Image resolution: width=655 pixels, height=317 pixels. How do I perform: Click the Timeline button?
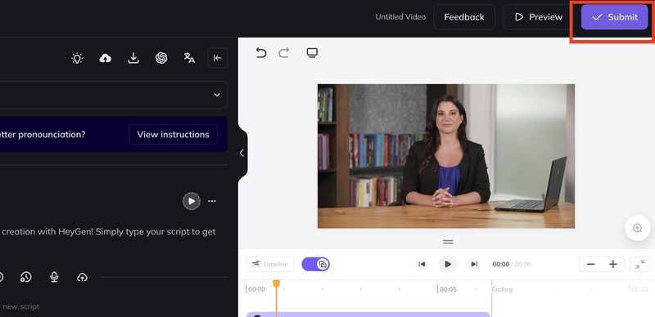point(270,264)
